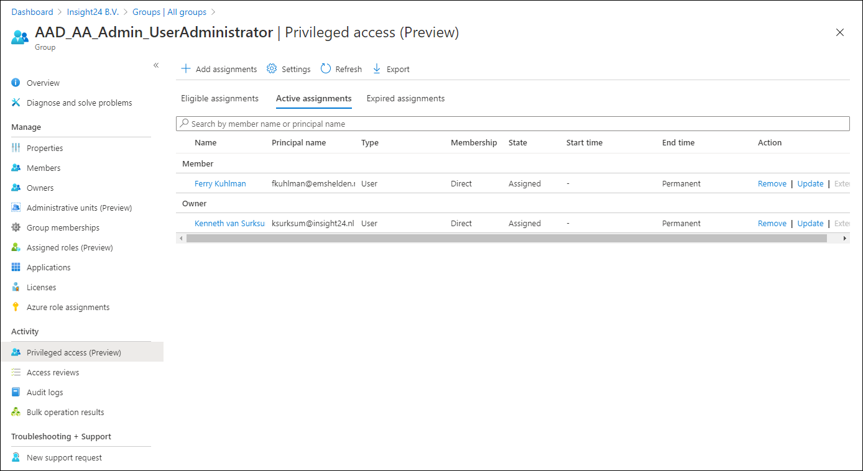Click the scrollbar left arrow
Screen dimensions: 863x471
[x=181, y=238]
